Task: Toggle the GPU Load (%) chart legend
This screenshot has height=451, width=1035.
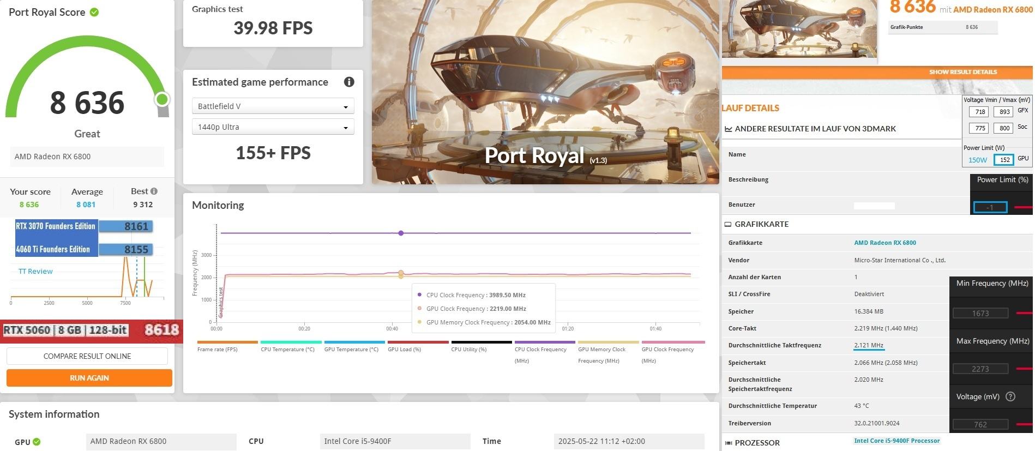Action: click(418, 347)
